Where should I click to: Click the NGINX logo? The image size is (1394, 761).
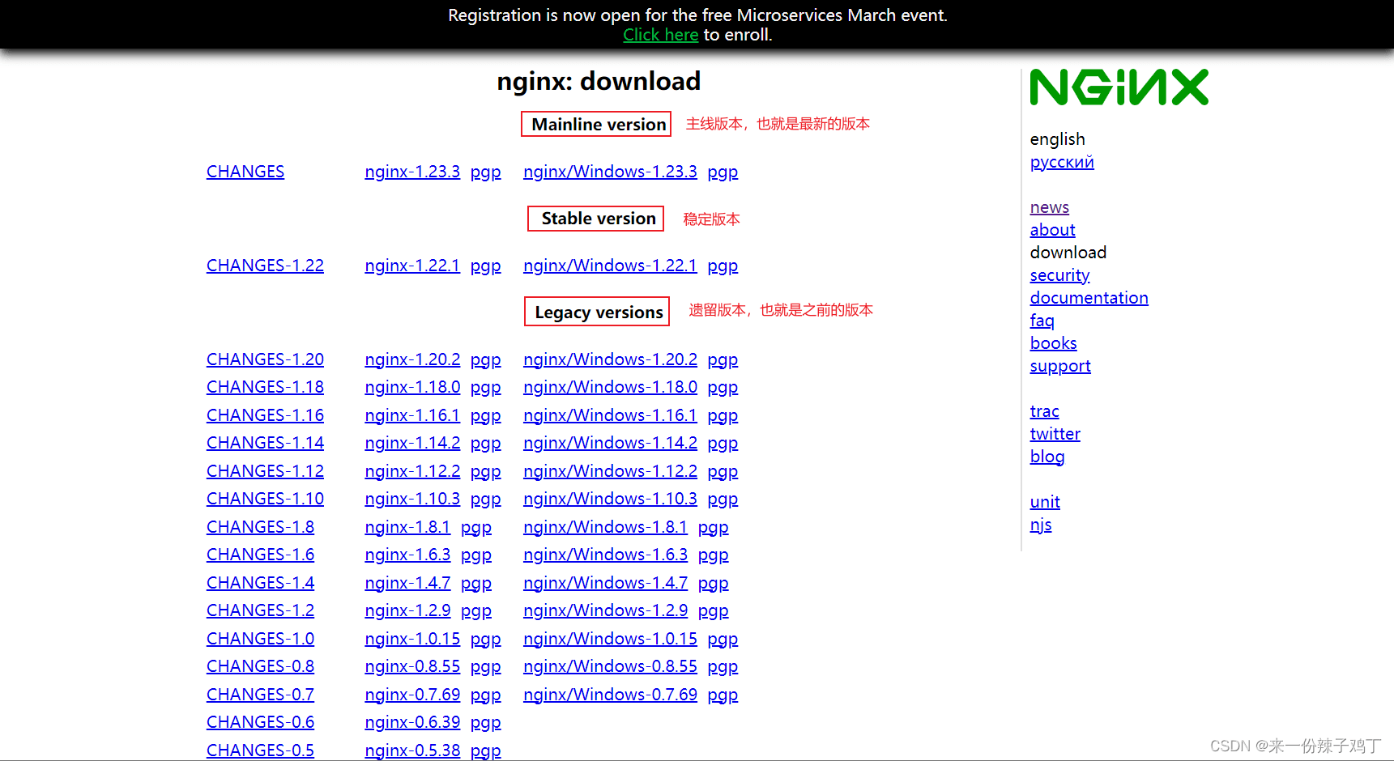click(1119, 87)
